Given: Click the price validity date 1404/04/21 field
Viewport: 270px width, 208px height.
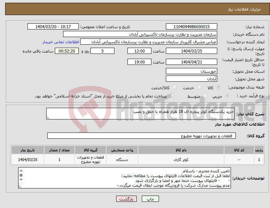Looking at the screenshot, I should tap(191, 62).
